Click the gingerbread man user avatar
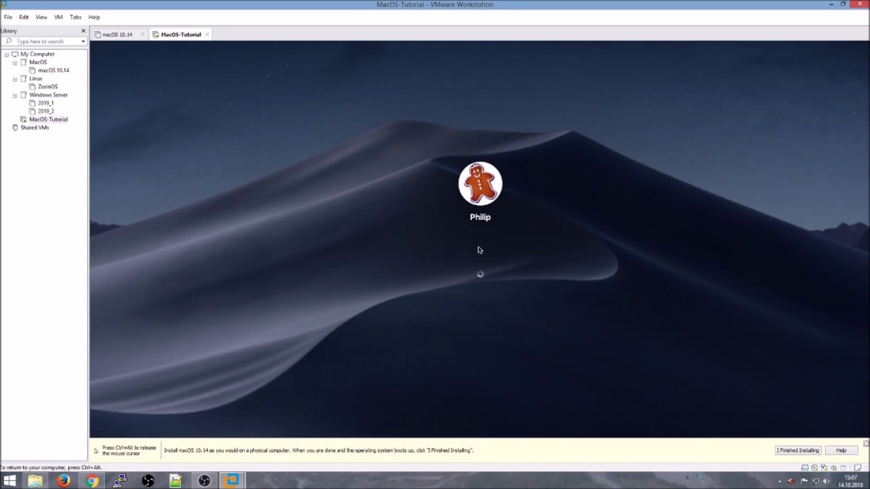The height and width of the screenshot is (489, 870). point(481,183)
